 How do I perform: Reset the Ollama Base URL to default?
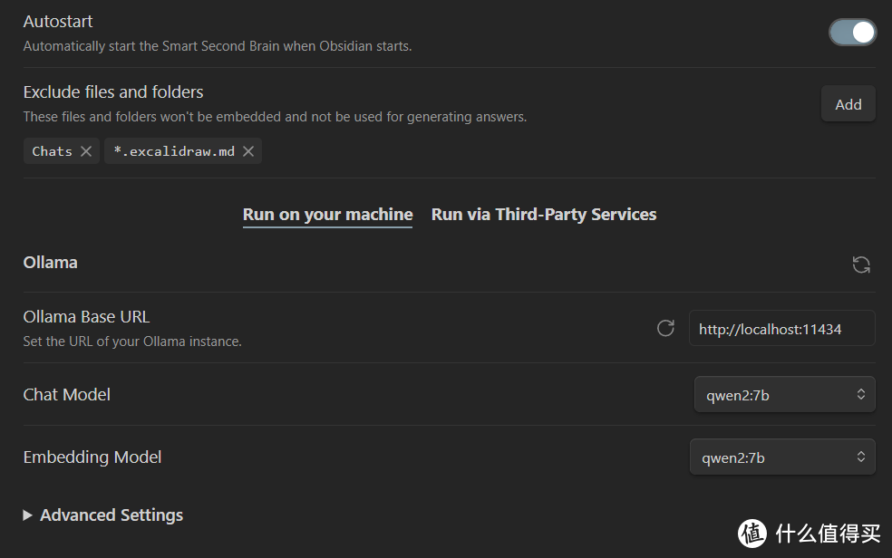[665, 328]
